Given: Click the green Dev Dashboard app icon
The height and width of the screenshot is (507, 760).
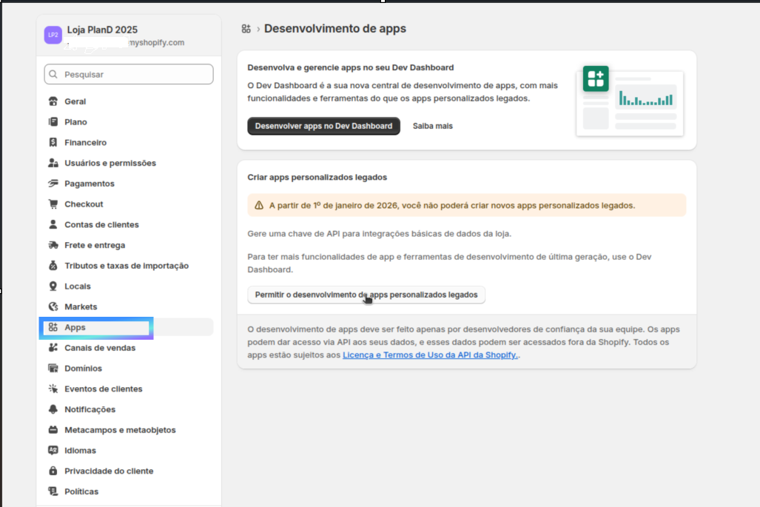Looking at the screenshot, I should pyautogui.click(x=596, y=78).
